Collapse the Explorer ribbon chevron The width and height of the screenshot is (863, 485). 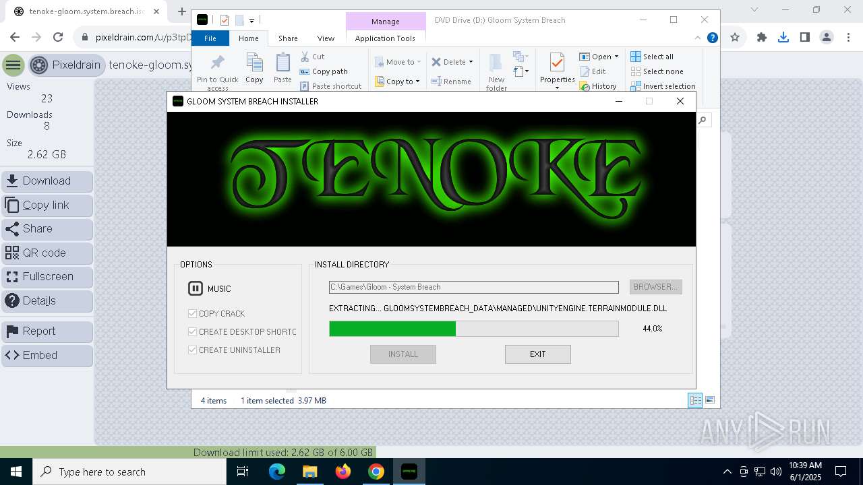tap(698, 38)
